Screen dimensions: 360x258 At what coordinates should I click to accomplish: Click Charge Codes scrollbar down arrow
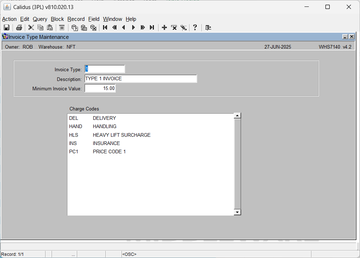[237, 212]
